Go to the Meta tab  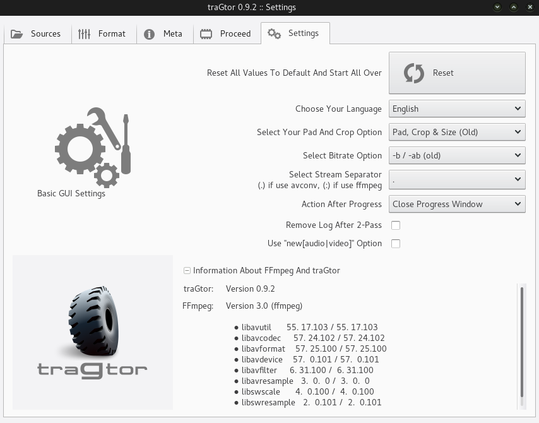[x=165, y=33]
